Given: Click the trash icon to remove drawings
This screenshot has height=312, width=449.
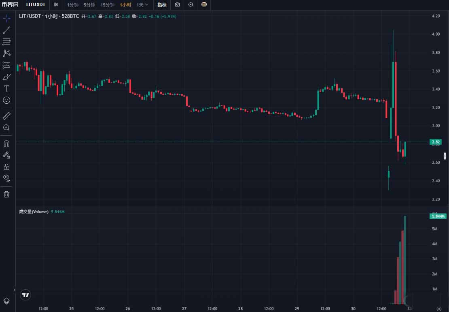Looking at the screenshot, I should 6,194.
